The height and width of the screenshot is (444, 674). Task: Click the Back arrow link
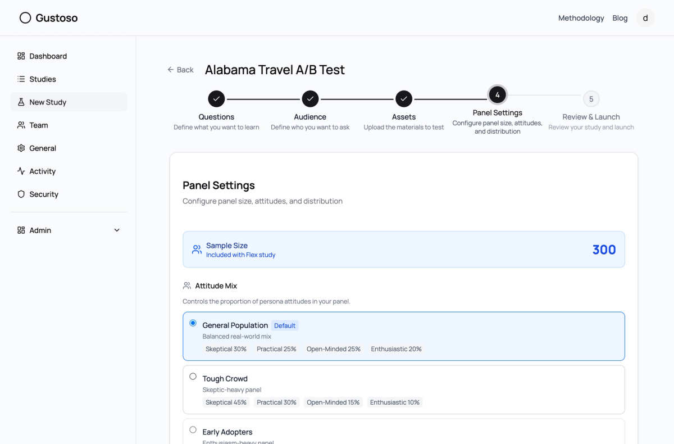tap(180, 70)
